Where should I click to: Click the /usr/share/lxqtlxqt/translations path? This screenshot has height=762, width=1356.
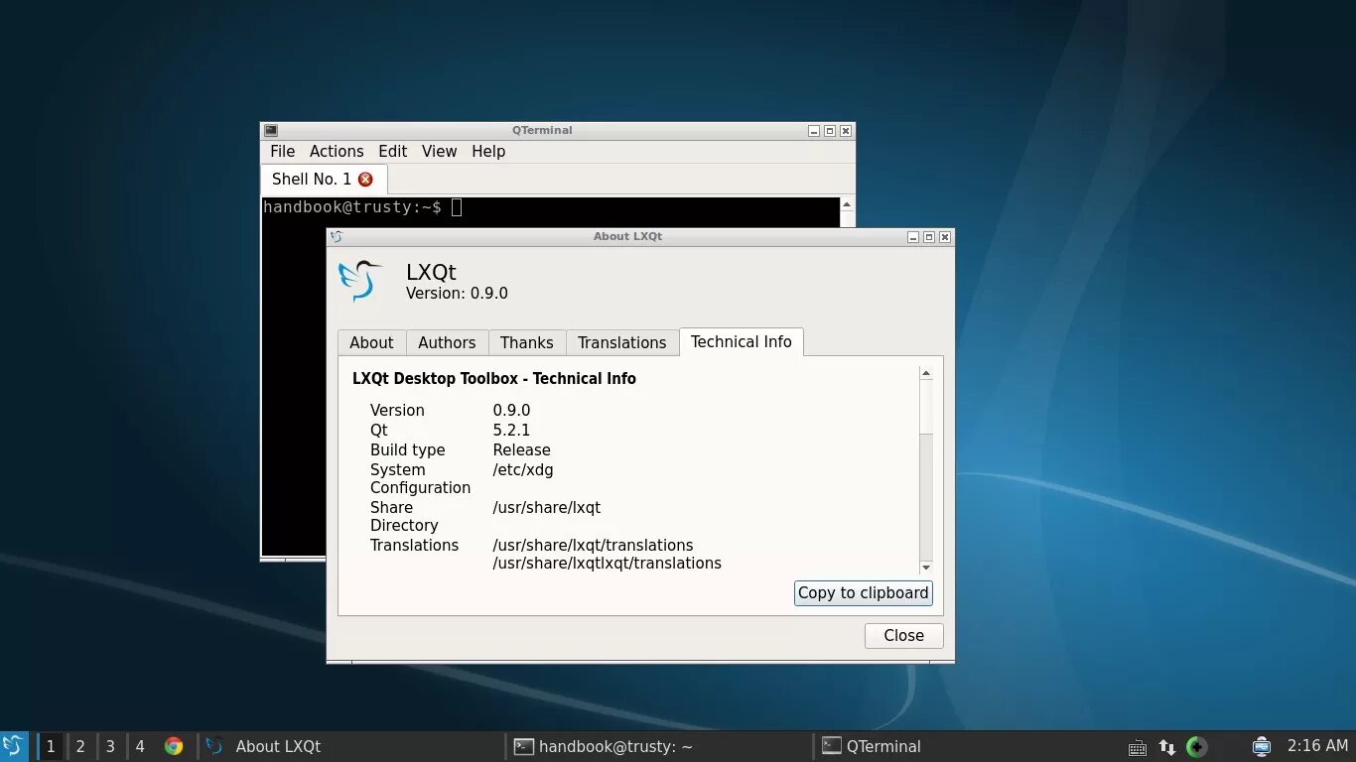point(607,563)
